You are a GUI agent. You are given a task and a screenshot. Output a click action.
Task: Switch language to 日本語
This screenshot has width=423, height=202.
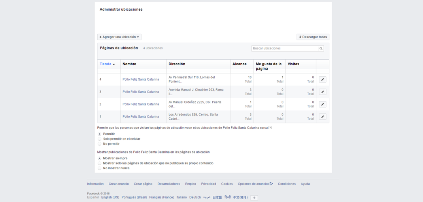217,197
